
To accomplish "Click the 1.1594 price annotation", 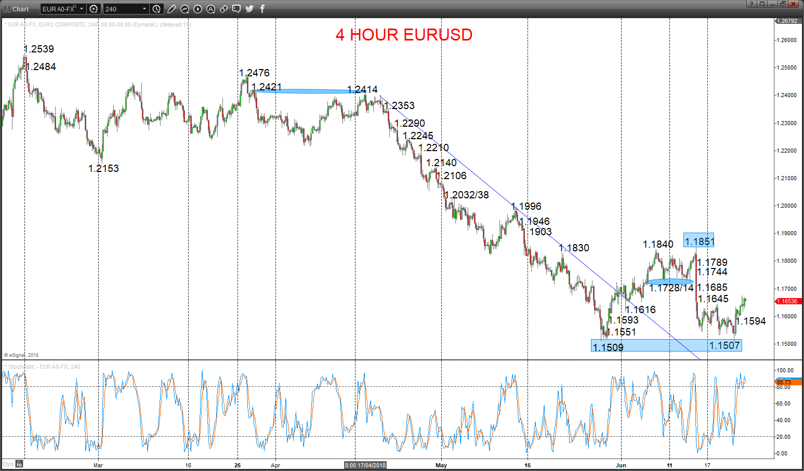I will coord(751,321).
